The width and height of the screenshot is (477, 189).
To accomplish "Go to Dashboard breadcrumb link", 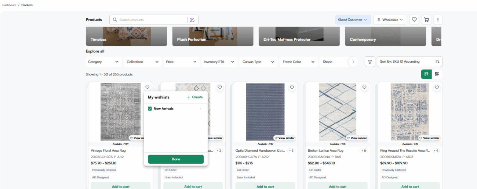I will [9, 5].
